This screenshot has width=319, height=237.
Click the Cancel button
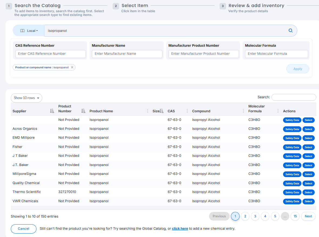tap(23, 229)
